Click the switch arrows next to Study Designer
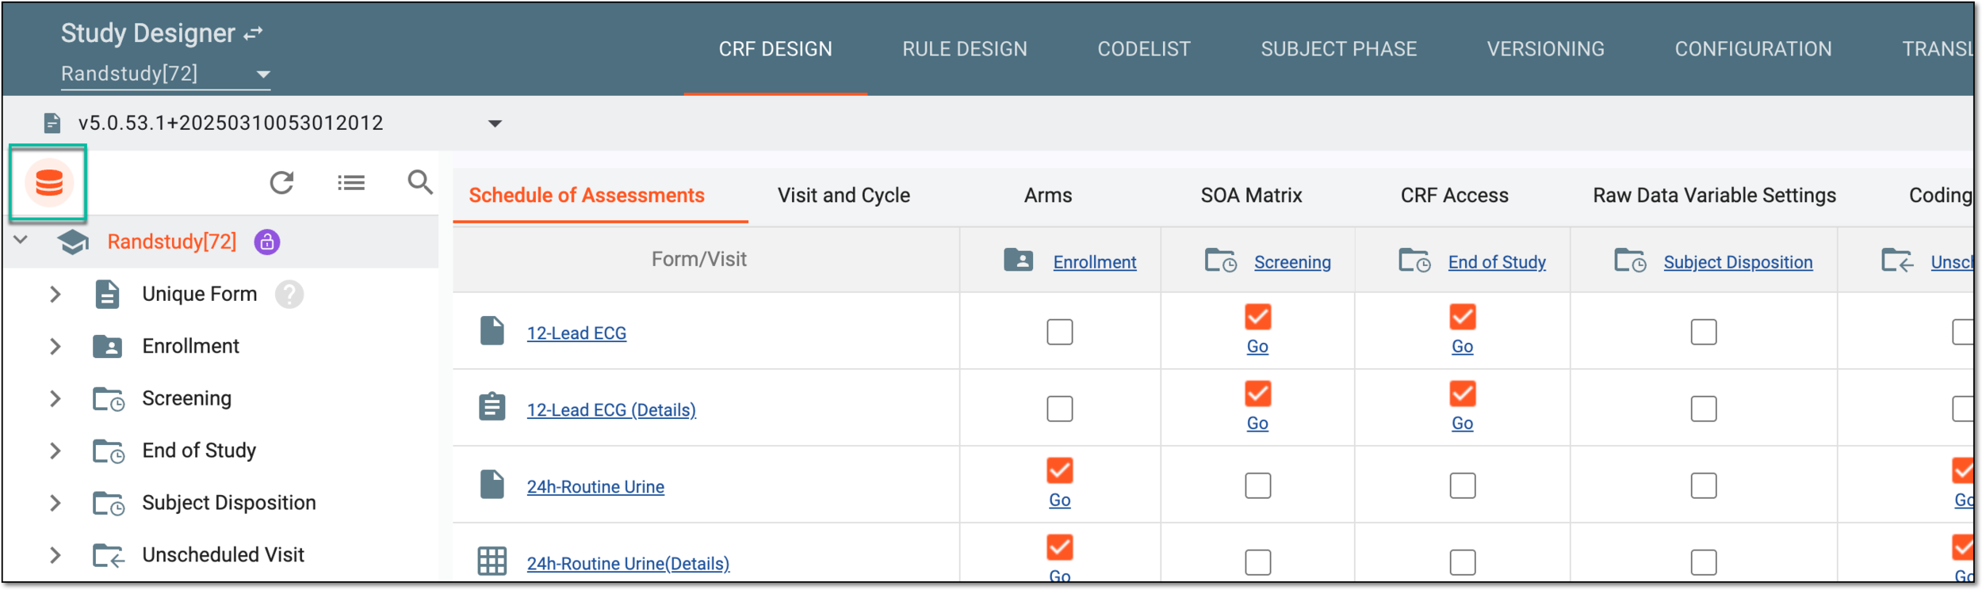 pos(253,34)
